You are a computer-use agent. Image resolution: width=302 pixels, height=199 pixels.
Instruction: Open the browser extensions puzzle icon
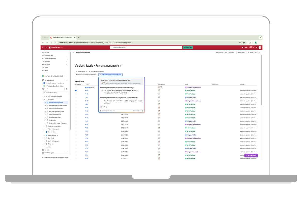pyautogui.click(x=250, y=43)
